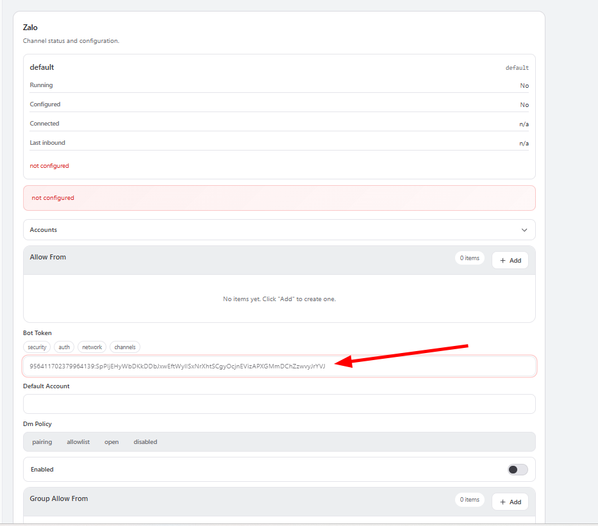Expand the Accounts section chevron
The image size is (598, 526).
coord(524,230)
